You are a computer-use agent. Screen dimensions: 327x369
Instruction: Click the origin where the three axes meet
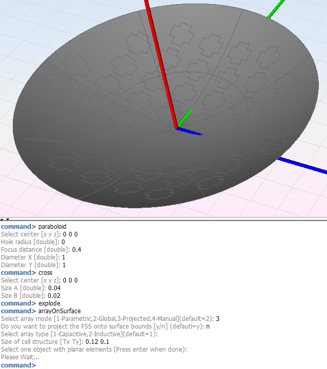pyautogui.click(x=177, y=128)
